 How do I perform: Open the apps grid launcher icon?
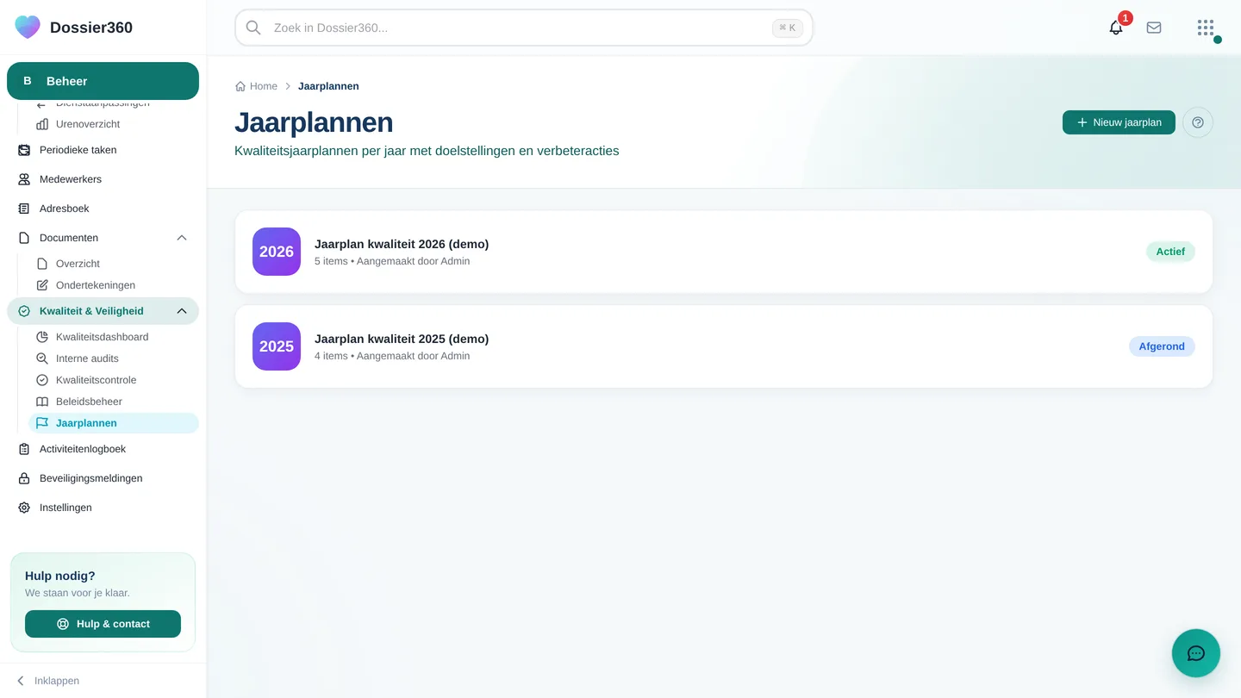1206,28
